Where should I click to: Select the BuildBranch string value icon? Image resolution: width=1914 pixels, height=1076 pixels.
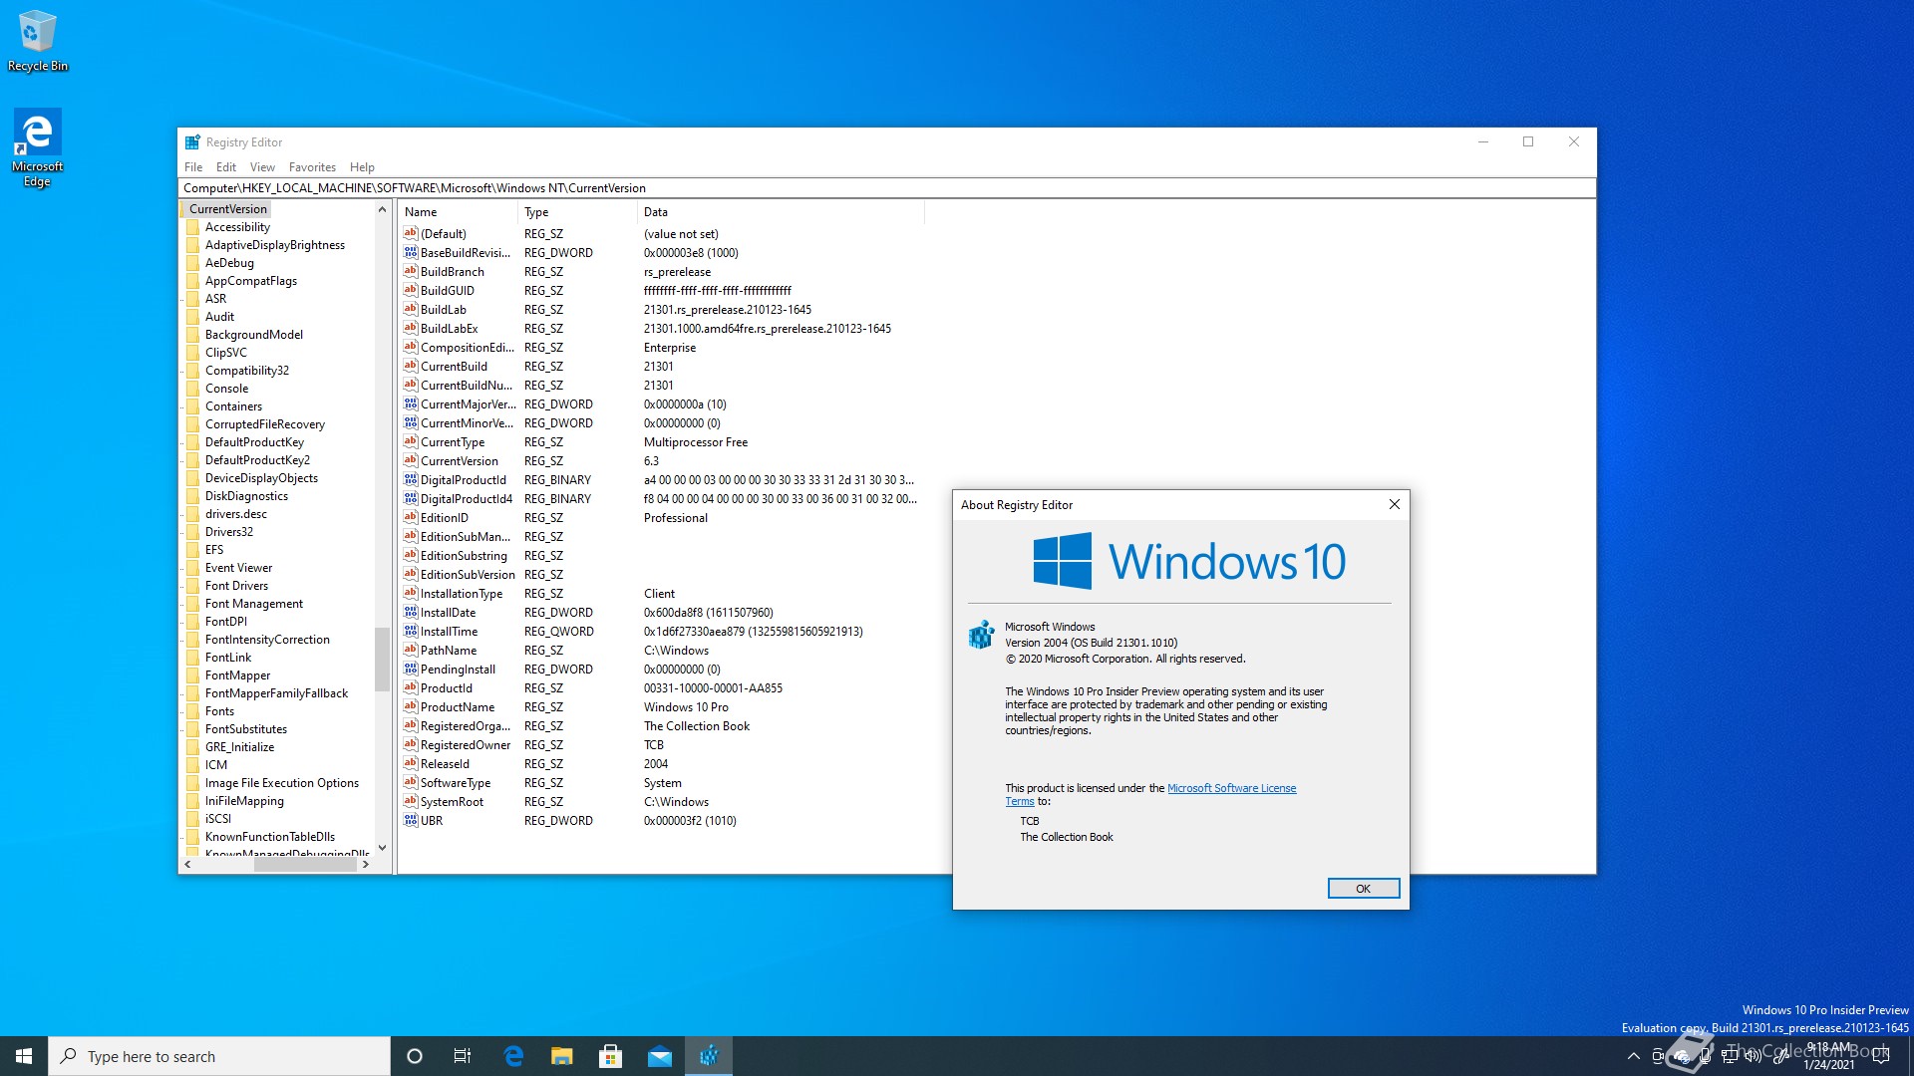pyautogui.click(x=410, y=271)
